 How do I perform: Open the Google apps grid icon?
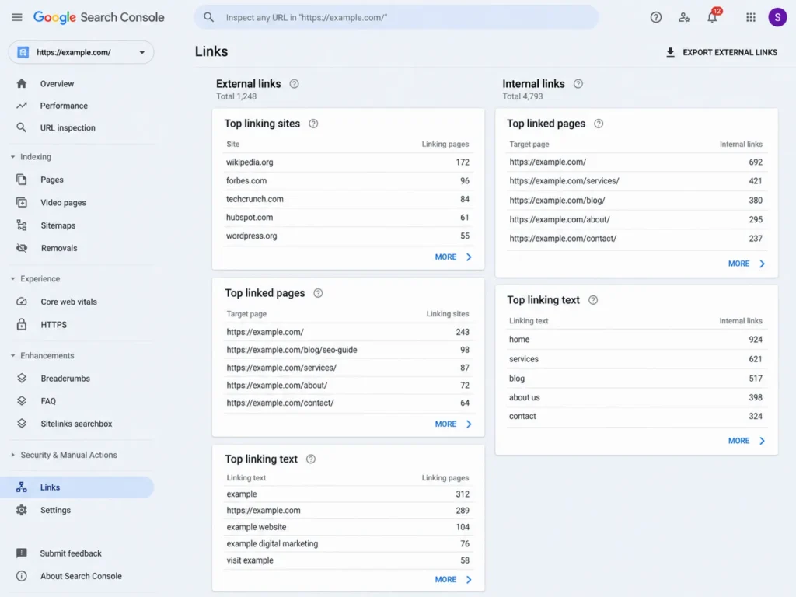coord(751,17)
